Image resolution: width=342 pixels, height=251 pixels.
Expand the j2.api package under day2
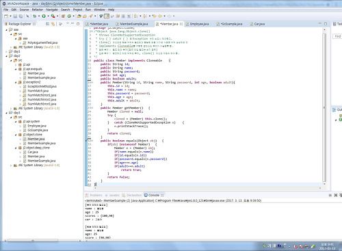click(x=16, y=65)
